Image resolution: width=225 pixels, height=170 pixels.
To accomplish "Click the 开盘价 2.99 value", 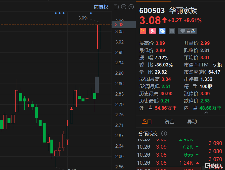I will pos(205,43).
